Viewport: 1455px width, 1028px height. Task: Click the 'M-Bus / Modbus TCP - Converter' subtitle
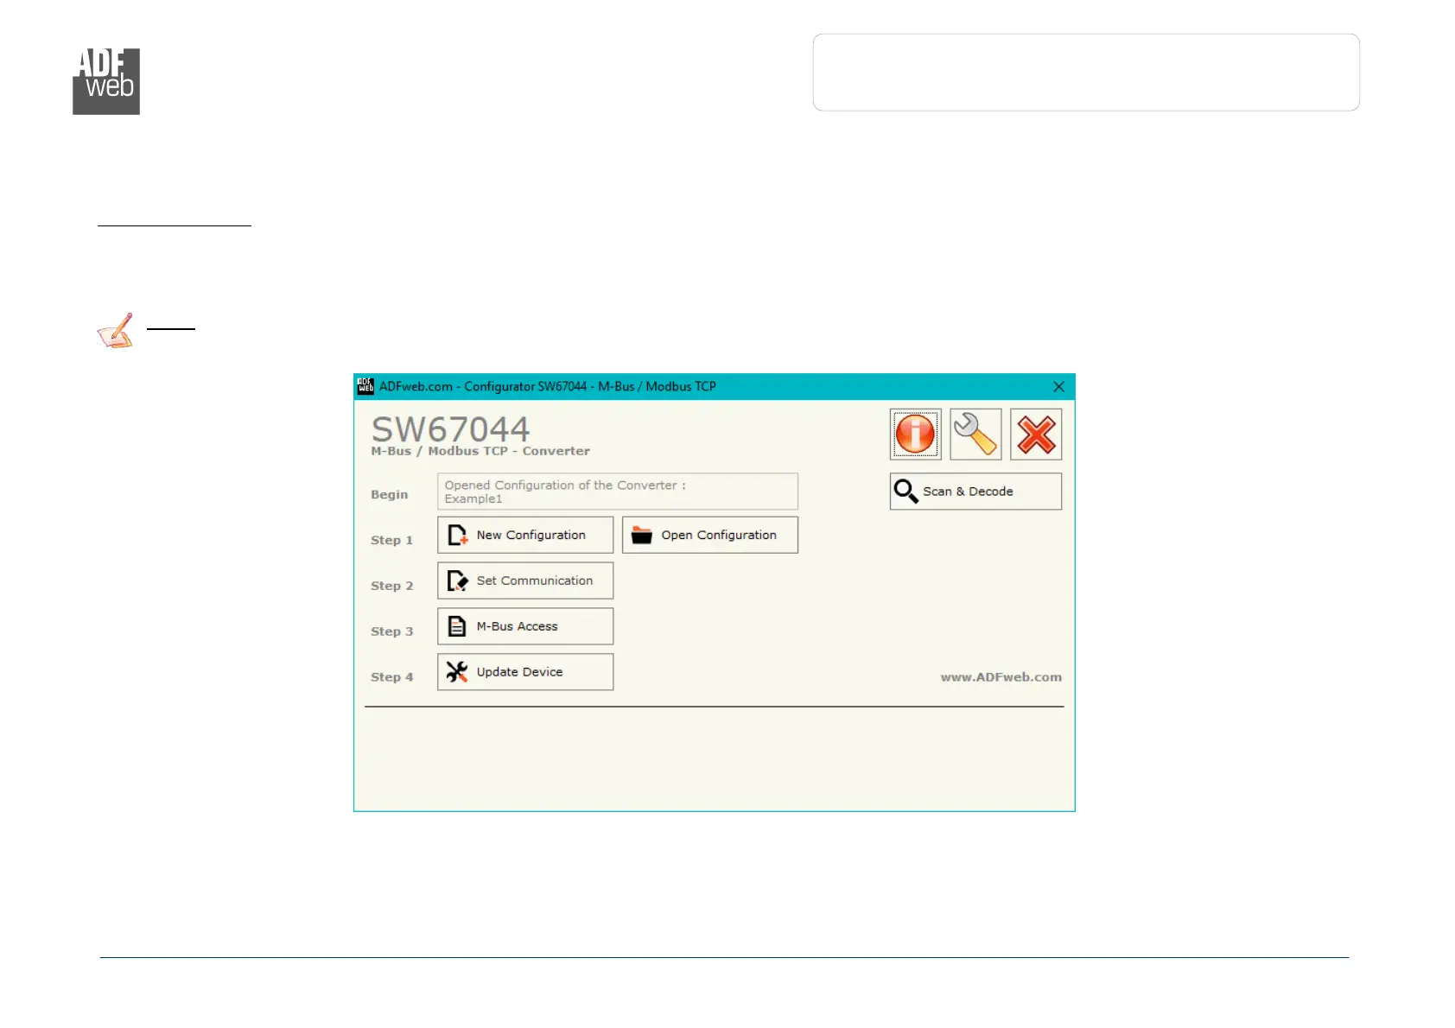pos(480,451)
